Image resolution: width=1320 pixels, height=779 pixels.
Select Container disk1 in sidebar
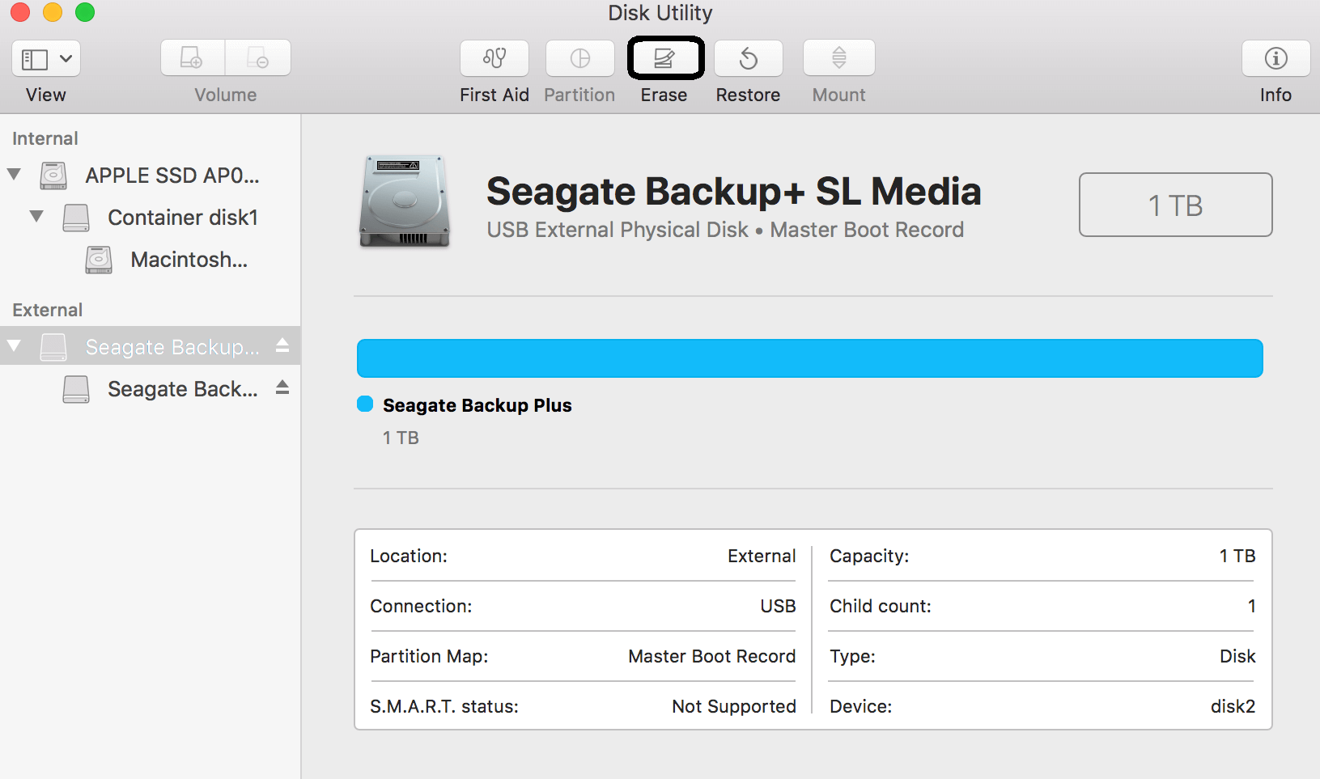[183, 218]
